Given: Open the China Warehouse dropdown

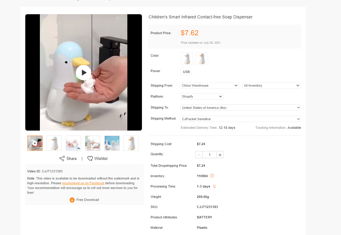Looking at the screenshot, I should [x=210, y=86].
